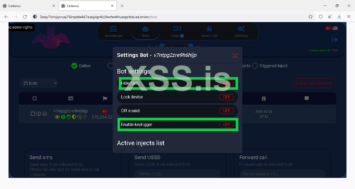Click the yellow dollar shield icon
355x189 pixels.
79,117
